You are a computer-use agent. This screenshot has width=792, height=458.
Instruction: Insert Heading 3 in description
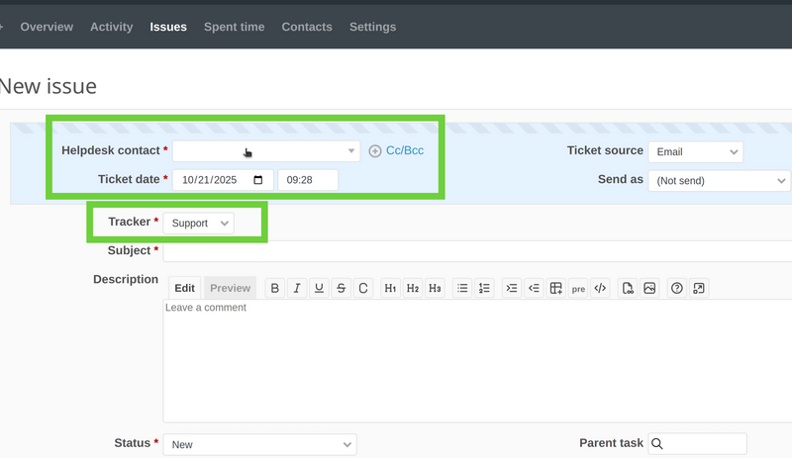pos(435,288)
